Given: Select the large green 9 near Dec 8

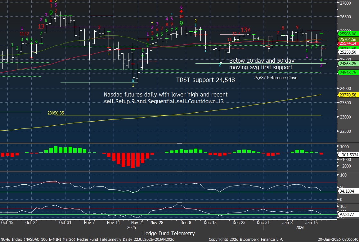Looking at the screenshot, I should tap(181, 23).
